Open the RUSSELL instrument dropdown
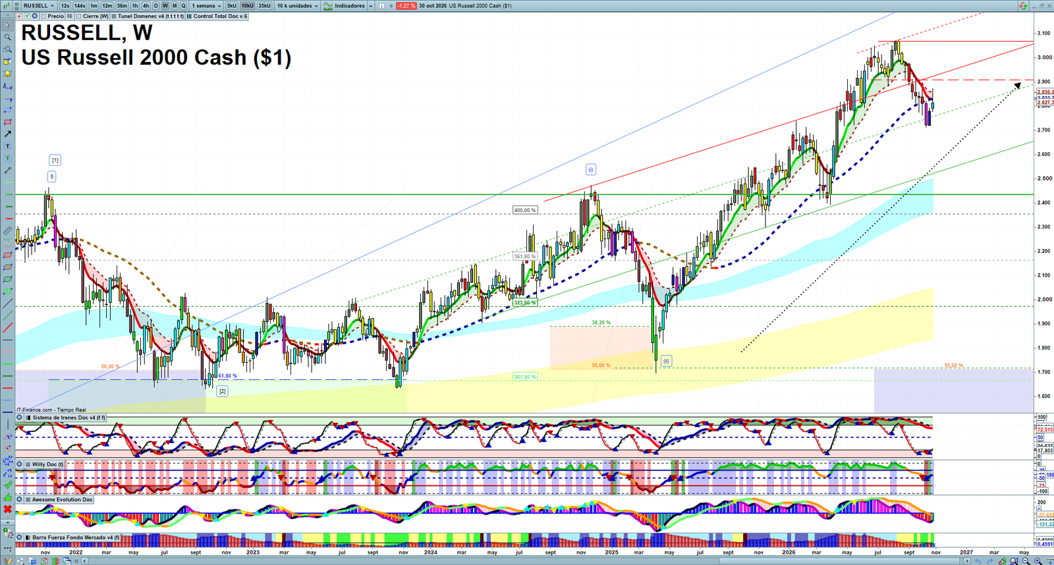 coord(39,6)
